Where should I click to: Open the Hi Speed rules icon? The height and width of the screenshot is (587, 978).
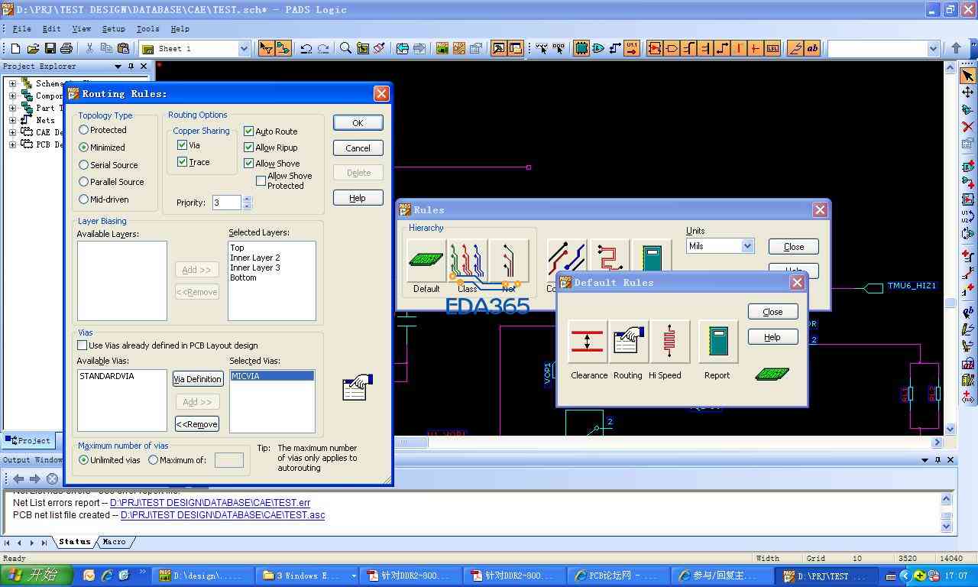pos(669,341)
